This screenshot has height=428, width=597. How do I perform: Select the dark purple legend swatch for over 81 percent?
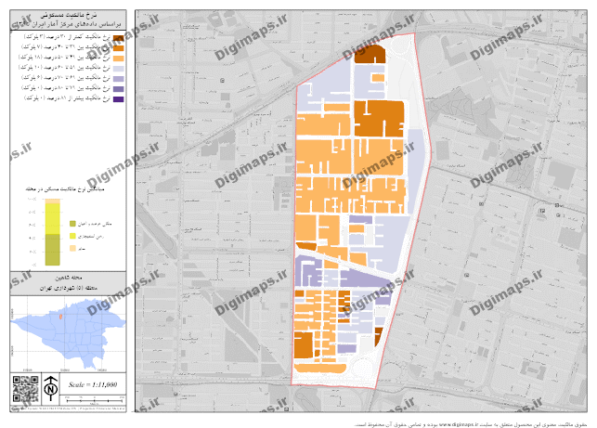point(119,97)
